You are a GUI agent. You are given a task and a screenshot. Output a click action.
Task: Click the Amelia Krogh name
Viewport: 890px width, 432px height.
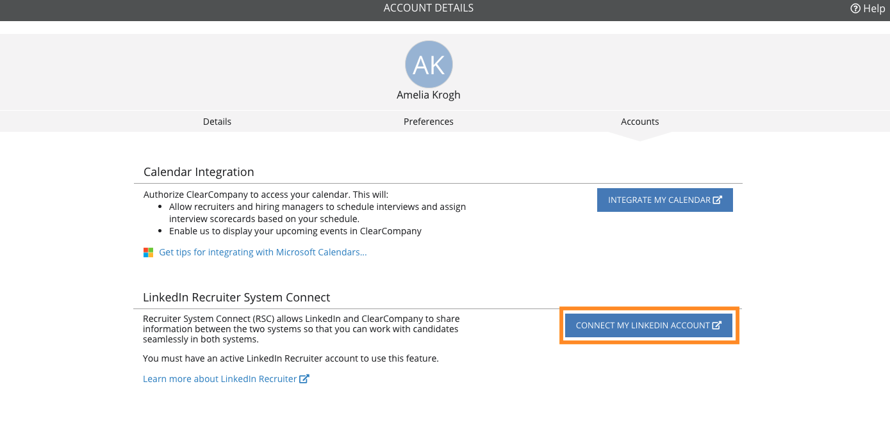(x=429, y=95)
